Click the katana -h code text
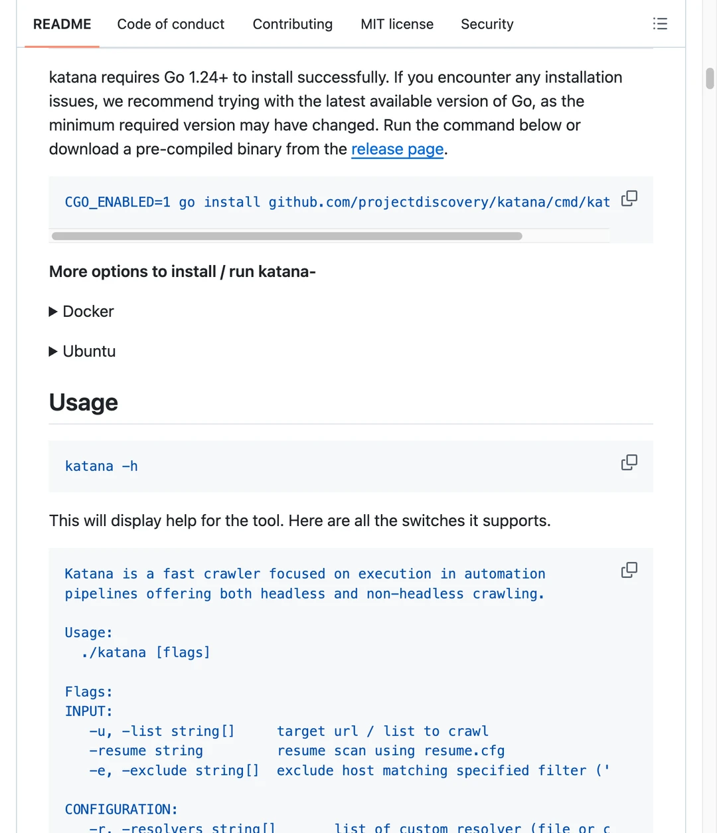 pos(101,466)
